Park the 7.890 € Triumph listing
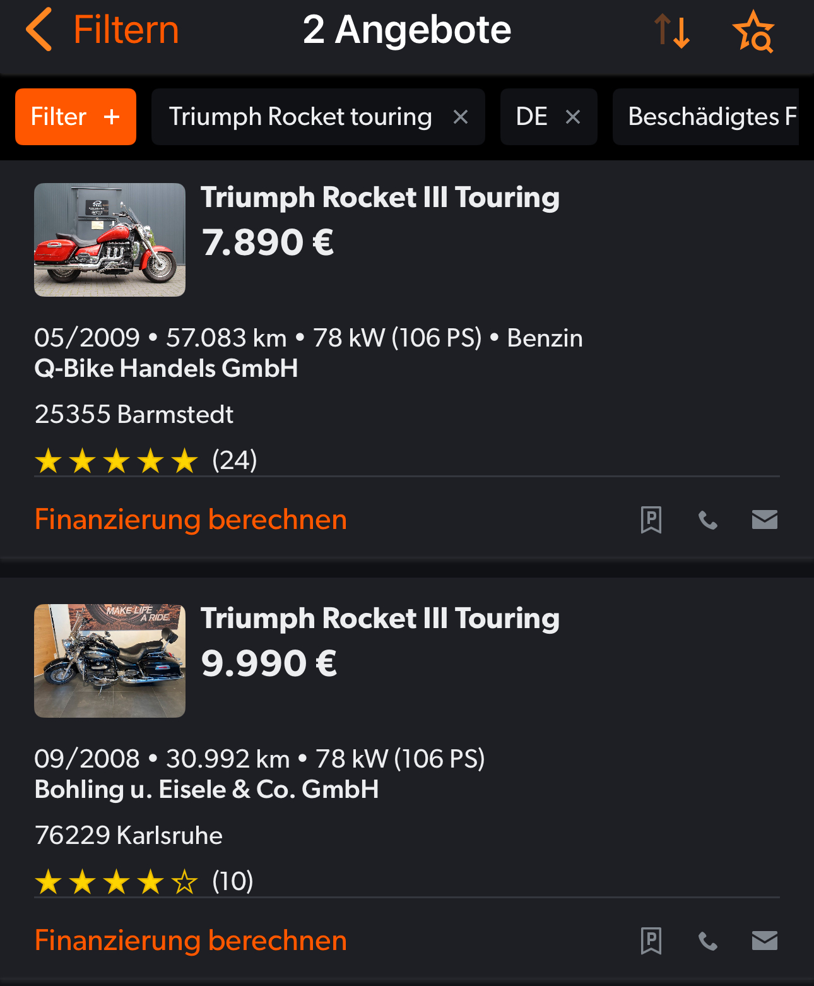The height and width of the screenshot is (986, 814). click(x=651, y=520)
